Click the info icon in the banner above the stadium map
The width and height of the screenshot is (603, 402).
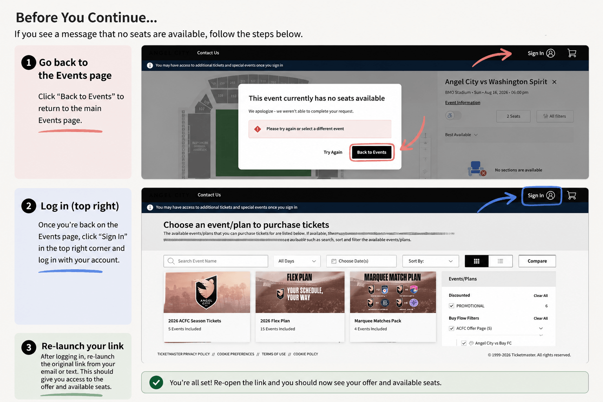pyautogui.click(x=150, y=65)
